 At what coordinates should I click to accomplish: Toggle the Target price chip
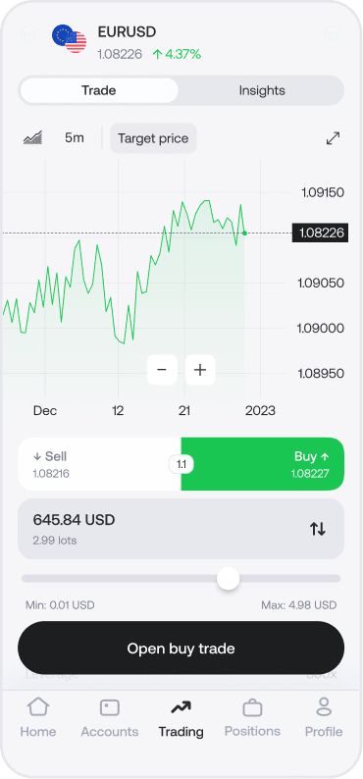point(153,138)
